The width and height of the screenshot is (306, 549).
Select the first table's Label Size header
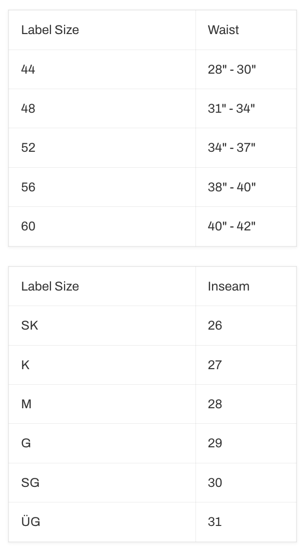50,30
